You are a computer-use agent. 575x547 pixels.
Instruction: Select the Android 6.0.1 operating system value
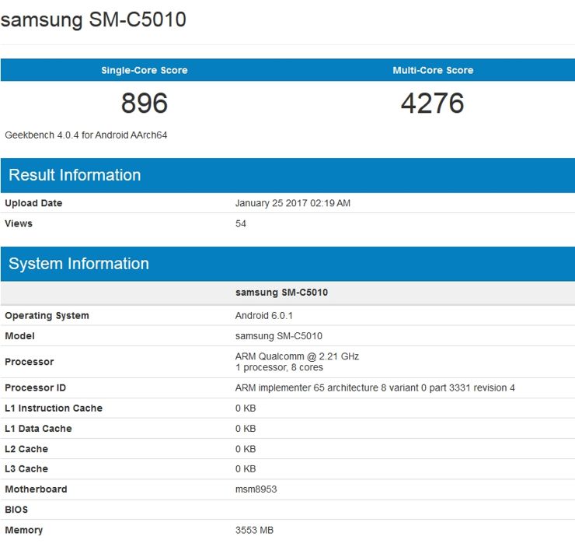pyautogui.click(x=263, y=316)
